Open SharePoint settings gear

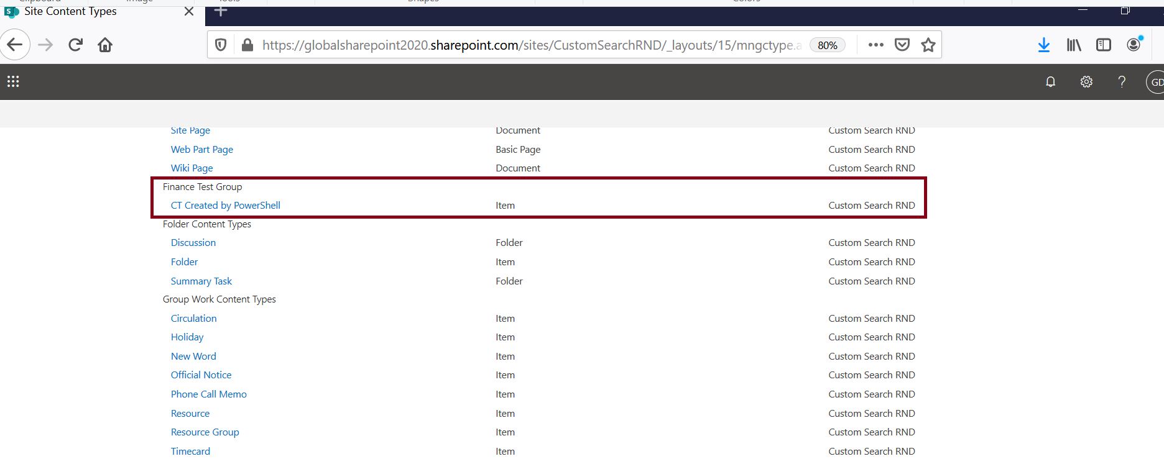pyautogui.click(x=1086, y=81)
